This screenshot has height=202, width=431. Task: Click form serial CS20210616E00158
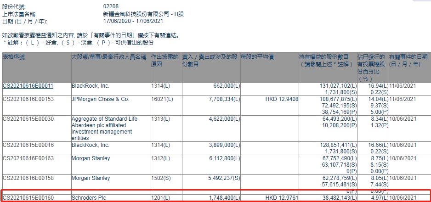28,178
